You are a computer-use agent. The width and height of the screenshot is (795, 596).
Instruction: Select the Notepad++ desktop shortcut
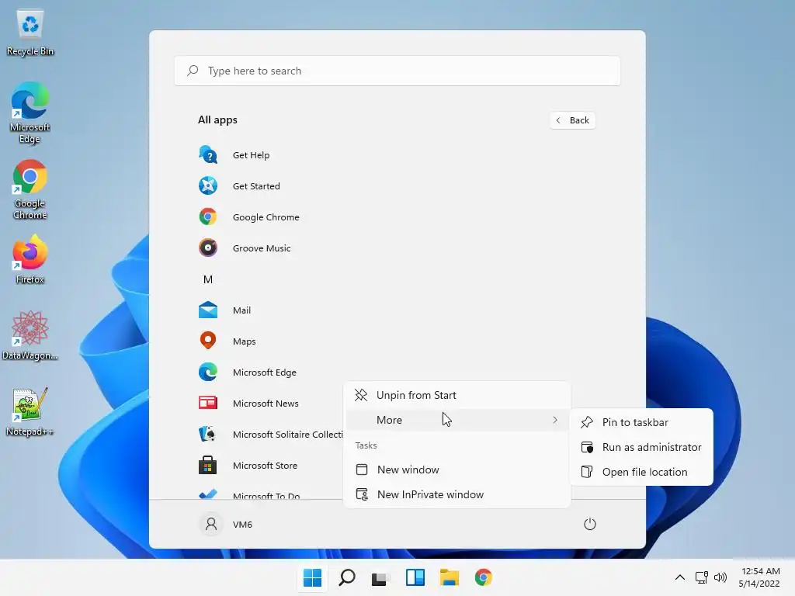coord(30,412)
